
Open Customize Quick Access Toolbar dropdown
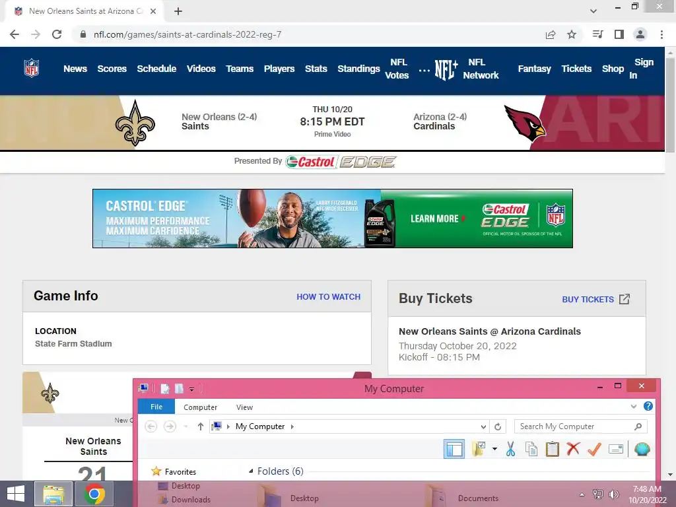pyautogui.click(x=192, y=389)
